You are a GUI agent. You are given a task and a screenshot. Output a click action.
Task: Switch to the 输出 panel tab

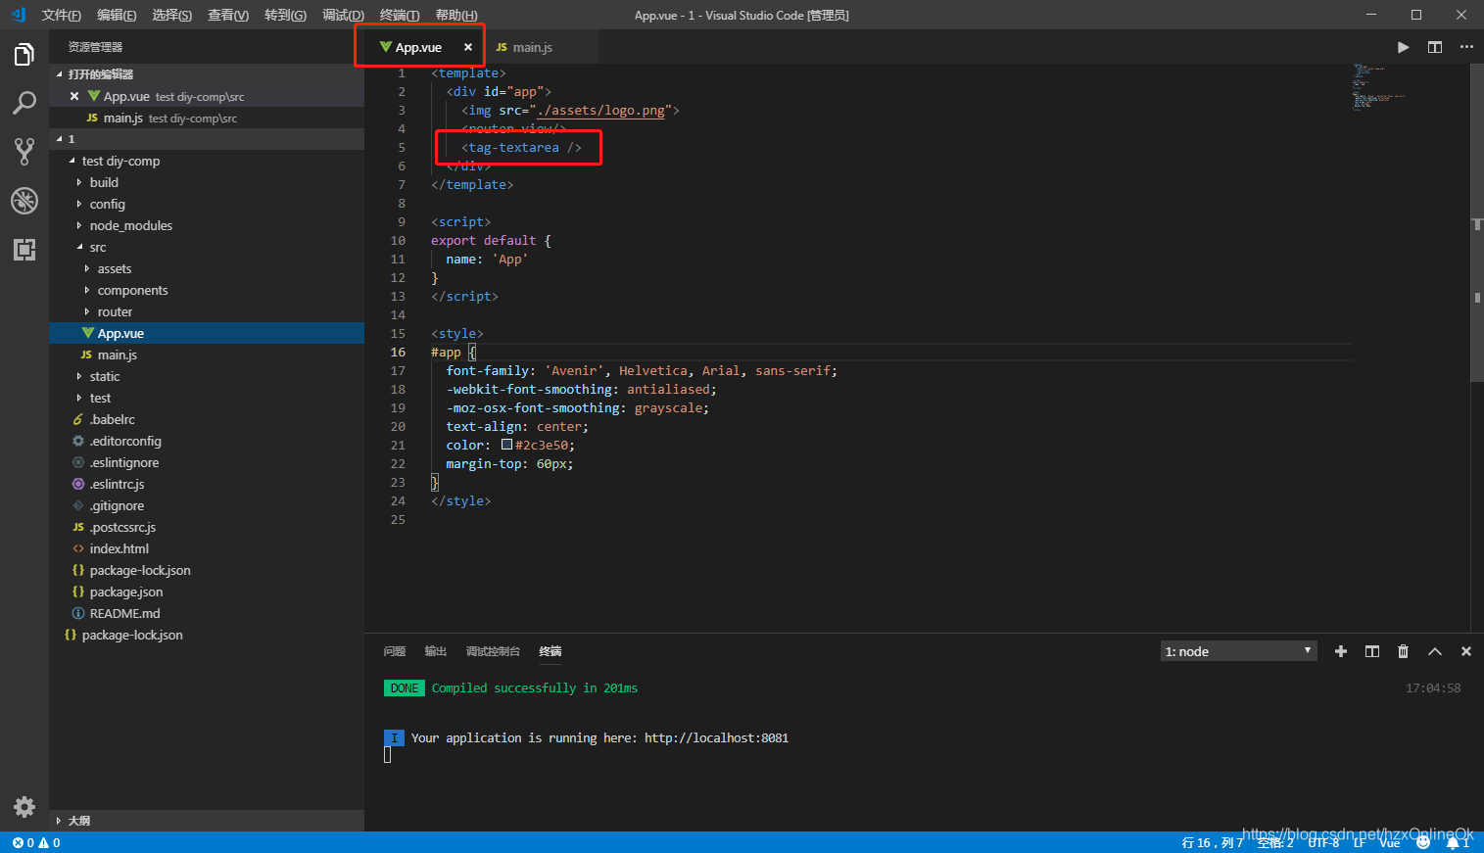click(436, 651)
